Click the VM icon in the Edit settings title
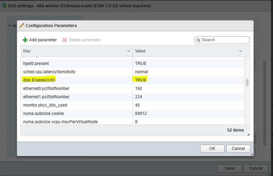273x176 pixels. pos(4,6)
